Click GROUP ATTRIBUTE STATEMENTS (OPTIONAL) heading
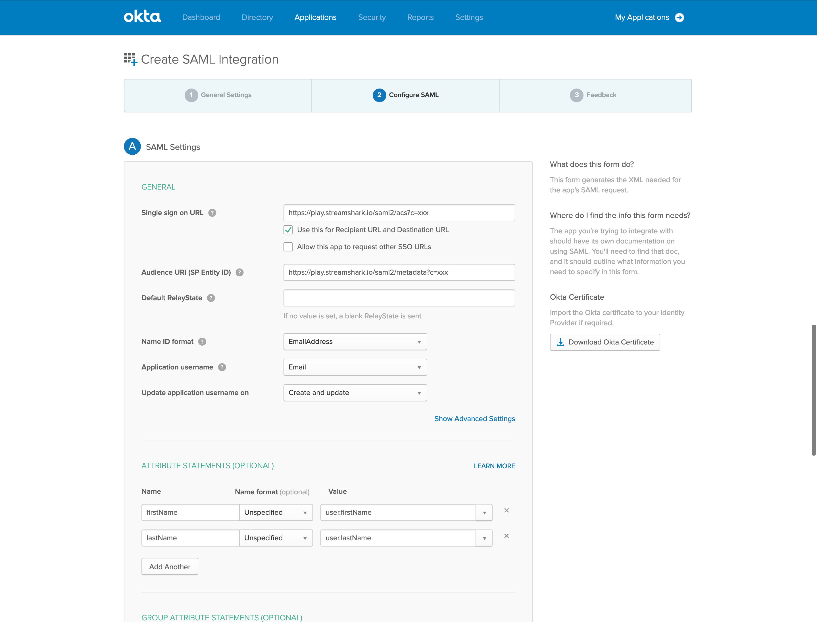The width and height of the screenshot is (817, 622). pos(222,617)
